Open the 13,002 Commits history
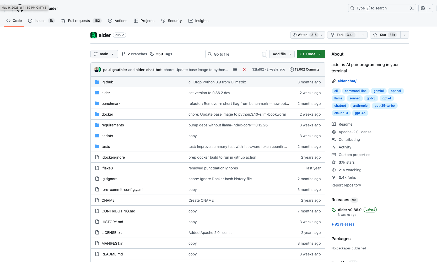The image size is (437, 262). click(304, 69)
